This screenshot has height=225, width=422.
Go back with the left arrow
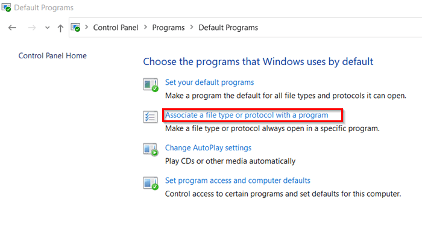click(12, 28)
